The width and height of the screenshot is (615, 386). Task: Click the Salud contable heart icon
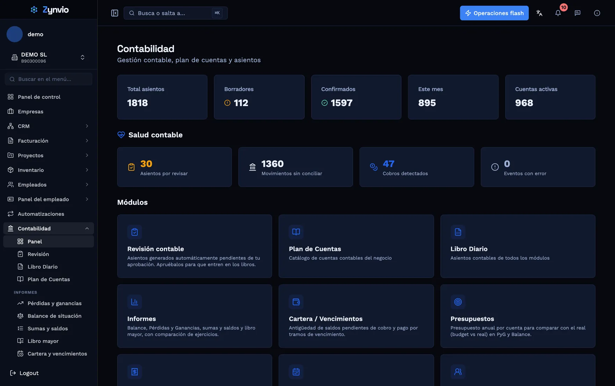tap(121, 135)
